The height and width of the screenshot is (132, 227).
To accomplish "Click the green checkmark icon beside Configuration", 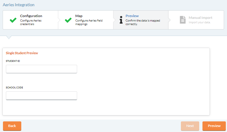I will pyautogui.click(x=13, y=20).
